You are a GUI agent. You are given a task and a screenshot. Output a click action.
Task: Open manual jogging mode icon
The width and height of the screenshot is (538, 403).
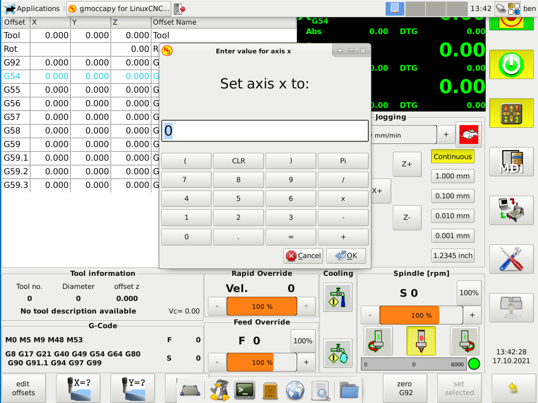click(x=511, y=113)
